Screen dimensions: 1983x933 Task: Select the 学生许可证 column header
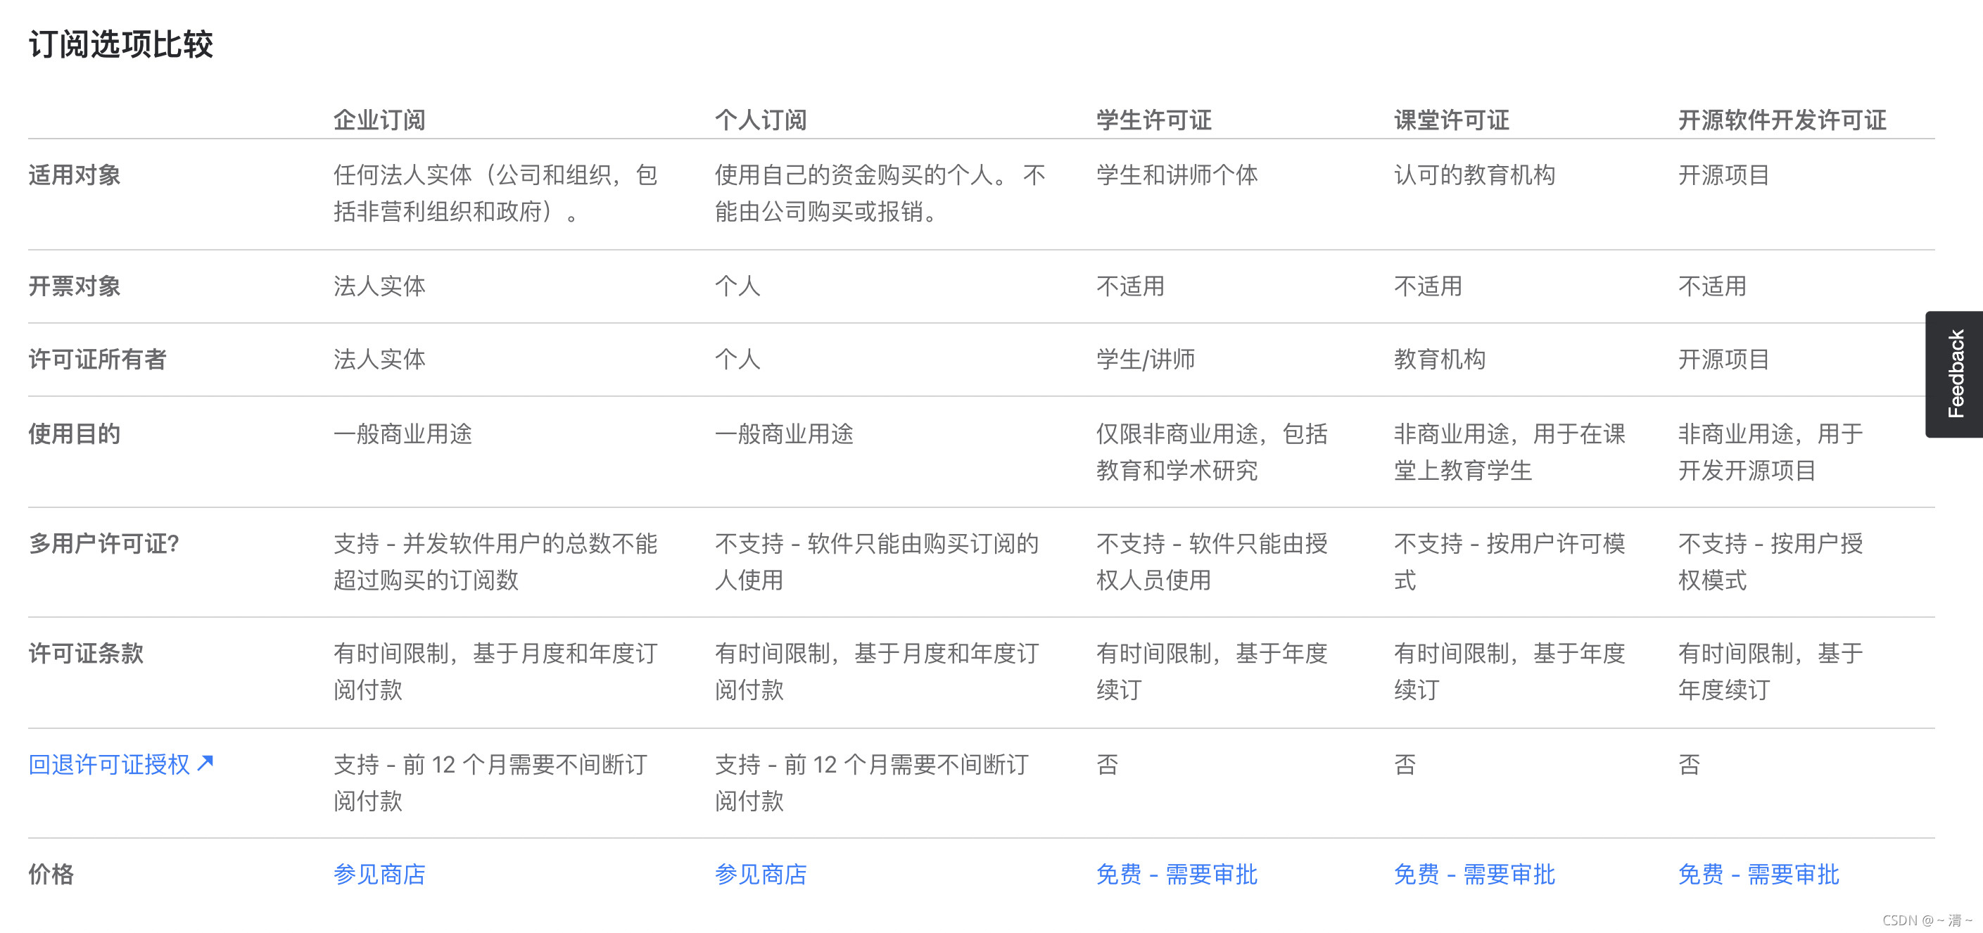1153,120
